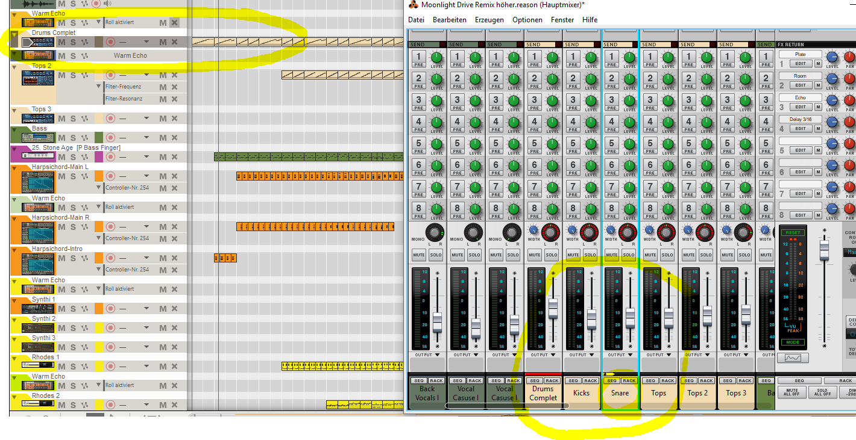Click automation icon on Rhodes 1 track
Image resolution: width=856 pixels, height=440 pixels.
pos(85,367)
